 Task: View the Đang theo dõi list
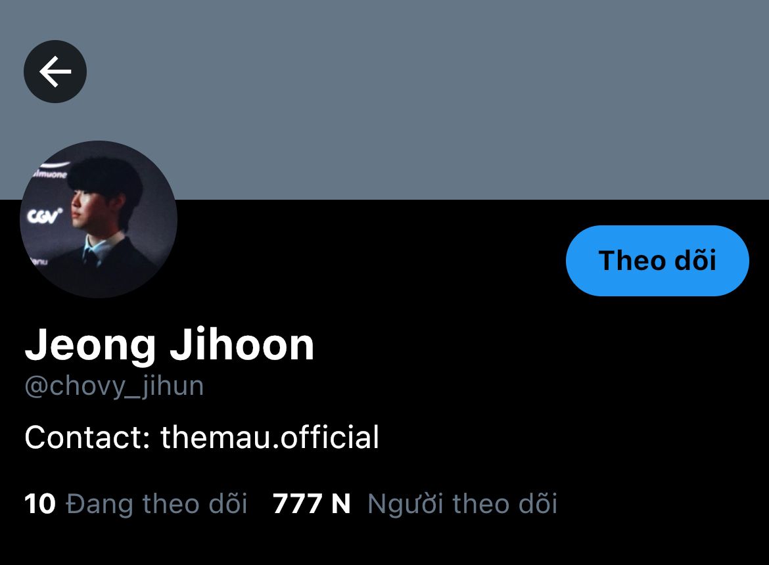click(156, 505)
